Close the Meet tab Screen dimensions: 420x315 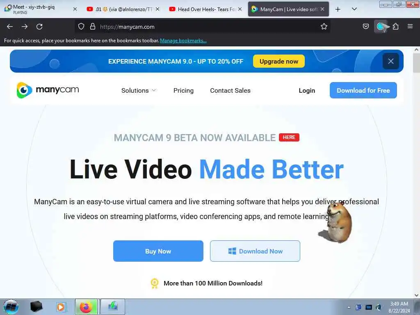point(75,9)
